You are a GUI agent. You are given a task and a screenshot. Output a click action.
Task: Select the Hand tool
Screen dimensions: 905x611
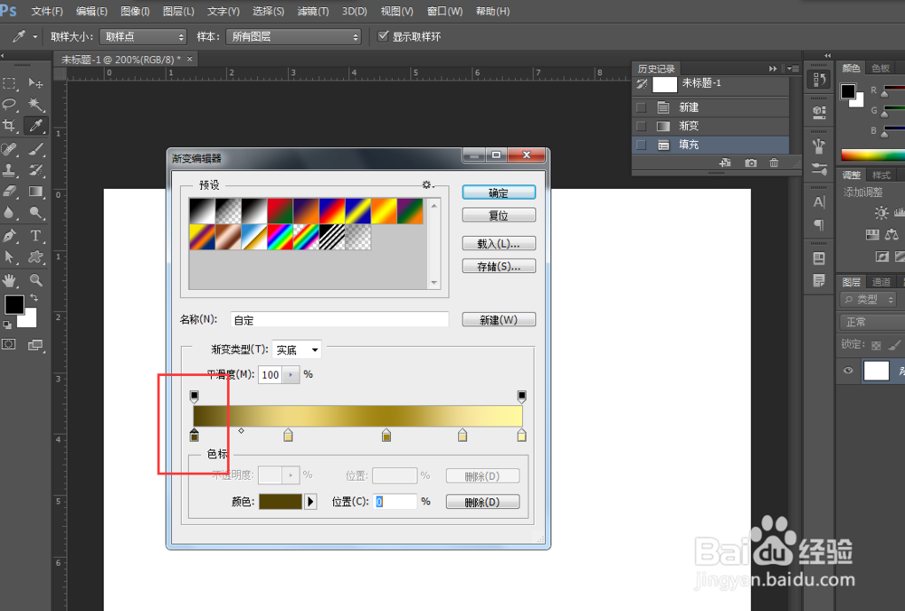[10, 281]
